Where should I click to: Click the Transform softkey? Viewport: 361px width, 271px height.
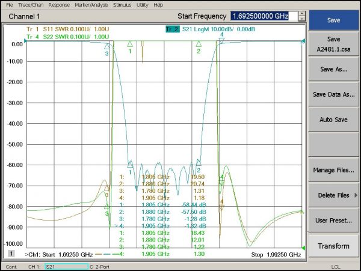[333, 246]
